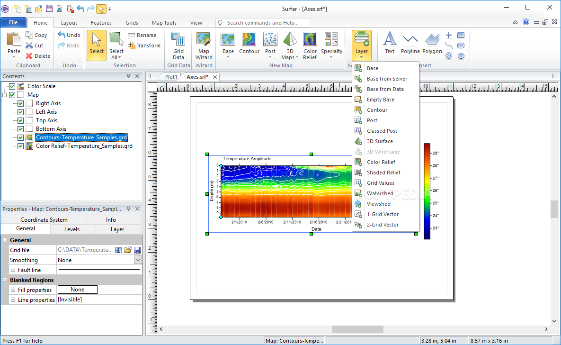The image size is (561, 345).
Task: Toggle Map visibility checkbox
Action: pyautogui.click(x=12, y=95)
